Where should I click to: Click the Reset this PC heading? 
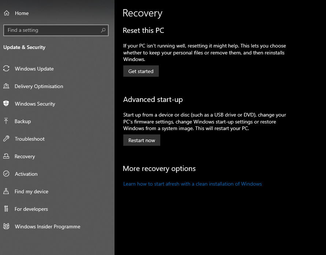143,31
